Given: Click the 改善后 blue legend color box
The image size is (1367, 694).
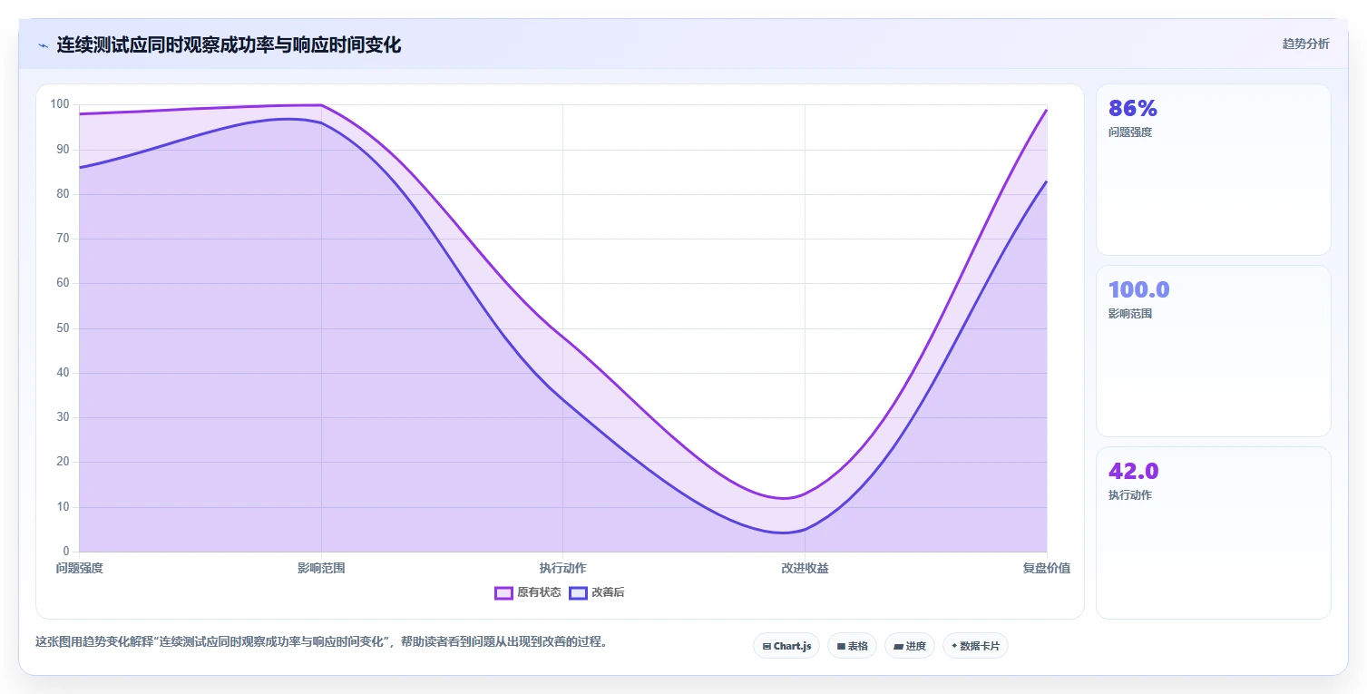Looking at the screenshot, I should (x=578, y=593).
